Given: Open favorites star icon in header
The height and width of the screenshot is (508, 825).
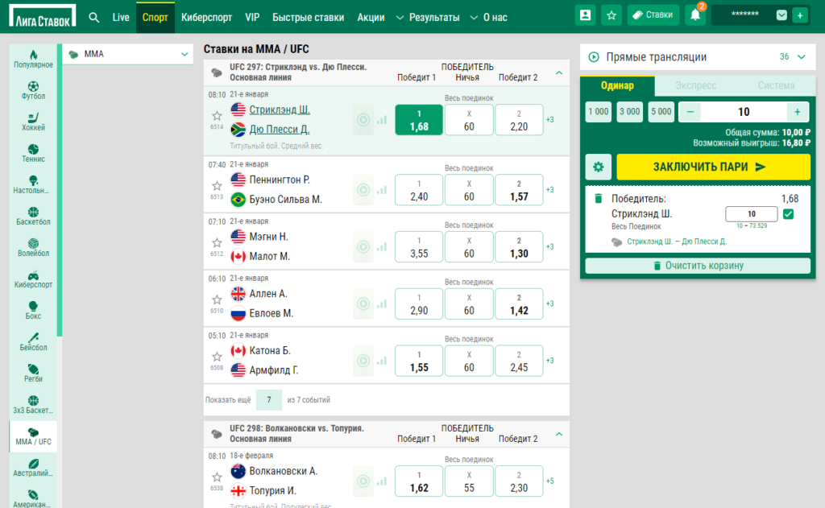Looking at the screenshot, I should 611,15.
